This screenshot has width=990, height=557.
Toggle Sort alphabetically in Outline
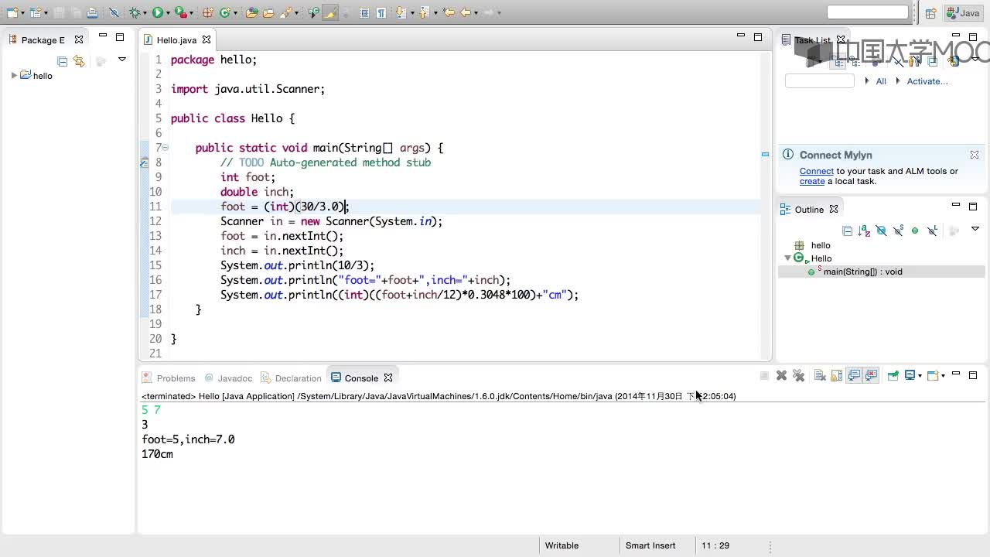point(864,231)
